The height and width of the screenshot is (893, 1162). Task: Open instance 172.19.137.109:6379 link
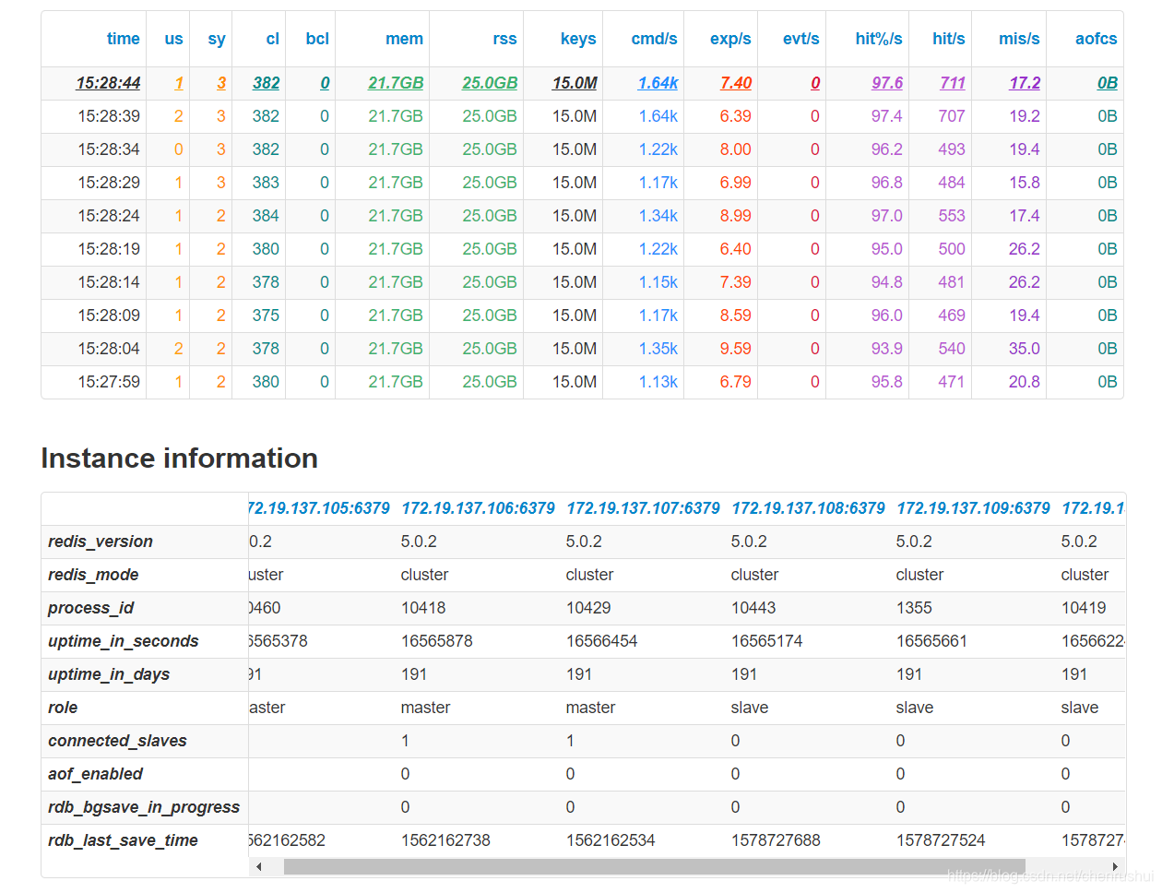click(x=973, y=508)
